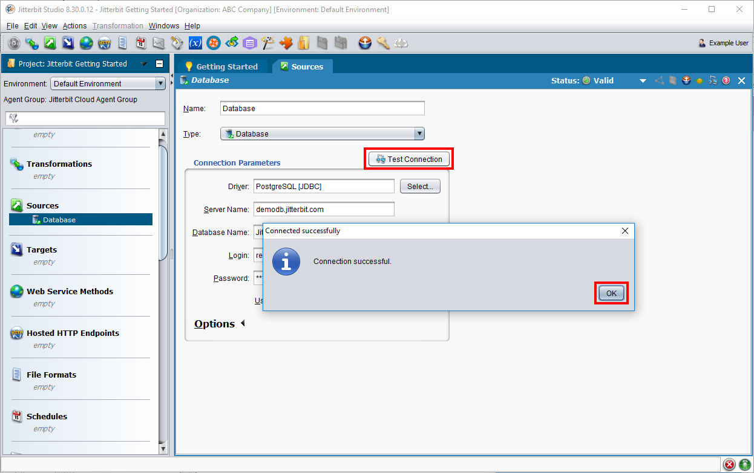Select Database item under Sources tree

(x=59, y=220)
